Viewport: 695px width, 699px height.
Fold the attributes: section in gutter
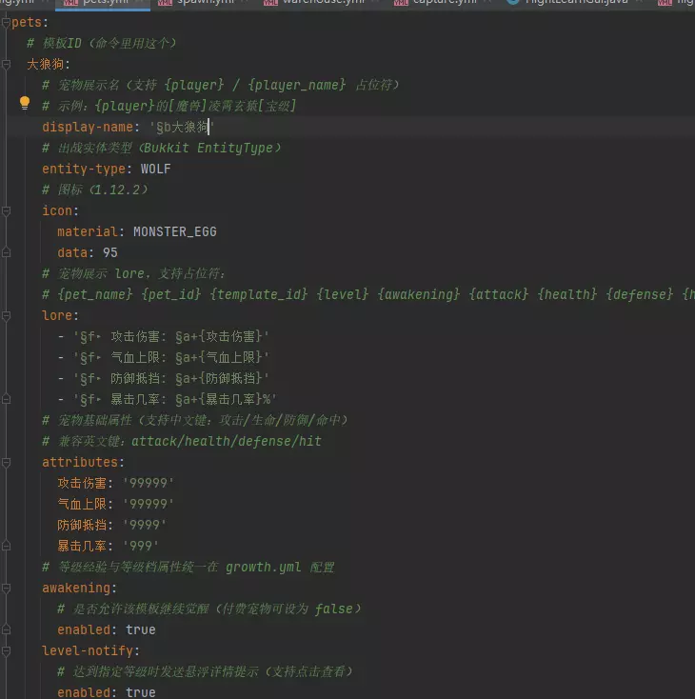[7, 463]
